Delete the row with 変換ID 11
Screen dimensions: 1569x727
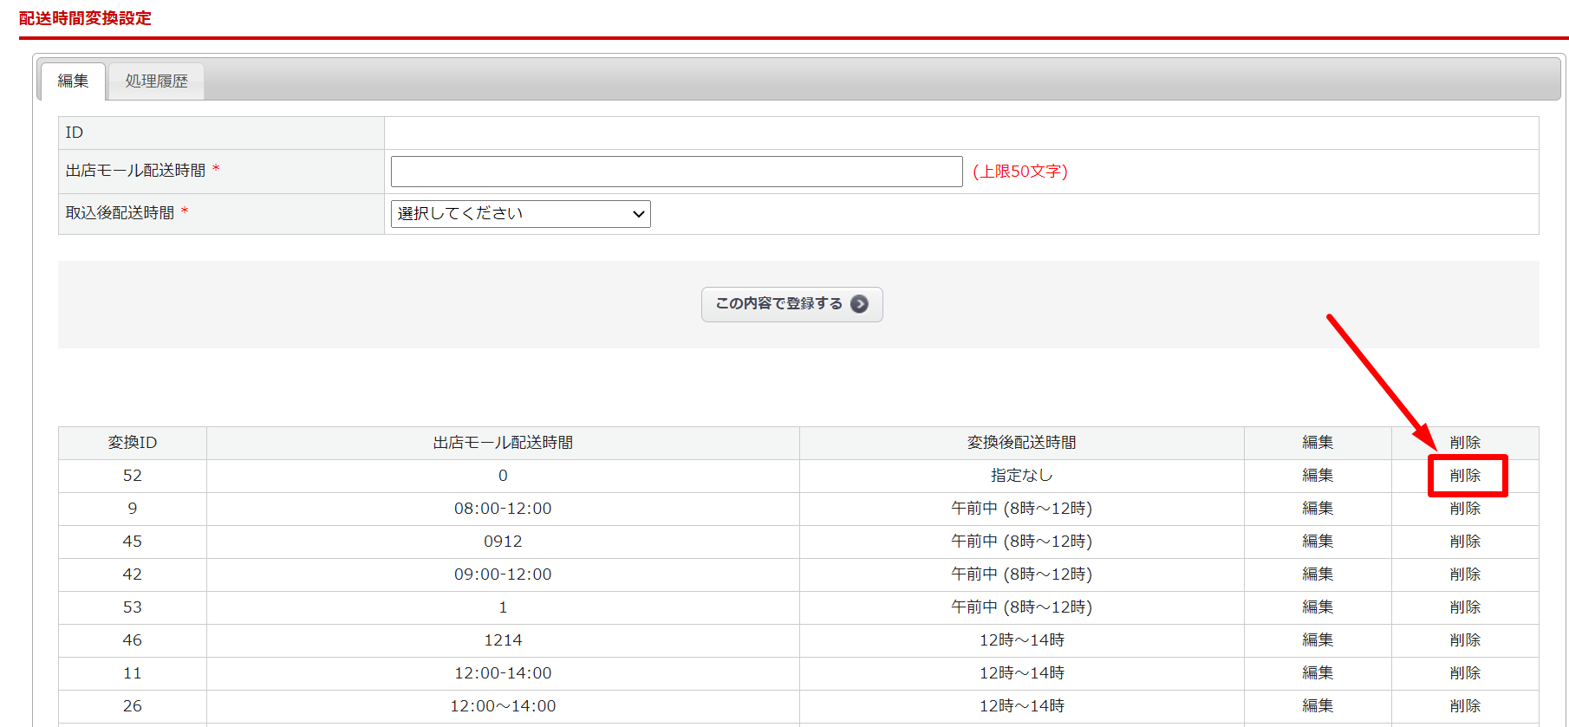(x=1465, y=673)
